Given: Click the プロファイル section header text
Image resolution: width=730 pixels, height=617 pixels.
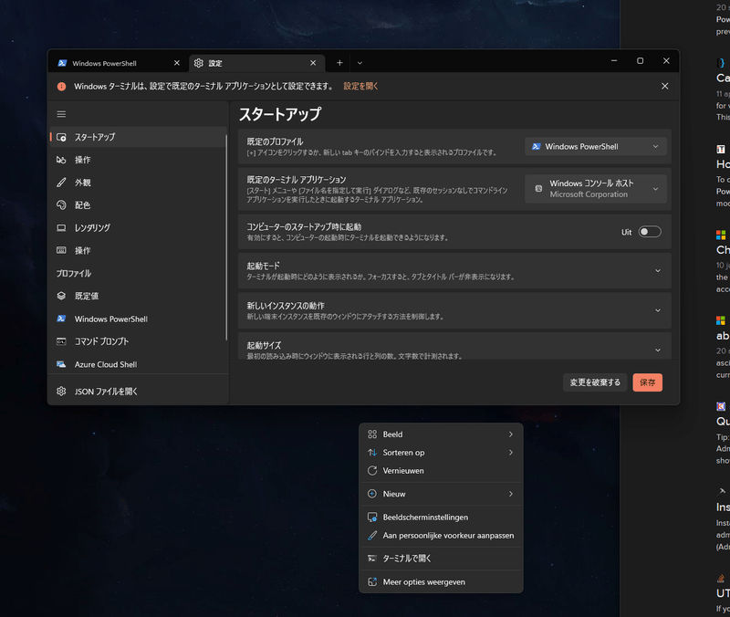Looking at the screenshot, I should [x=74, y=273].
